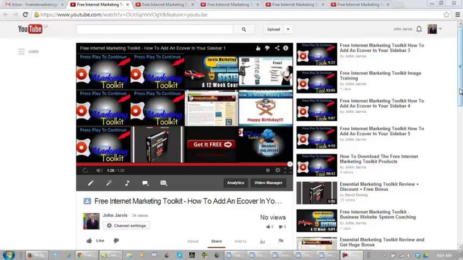
Task: Select the Share tab
Action: pyautogui.click(x=216, y=241)
